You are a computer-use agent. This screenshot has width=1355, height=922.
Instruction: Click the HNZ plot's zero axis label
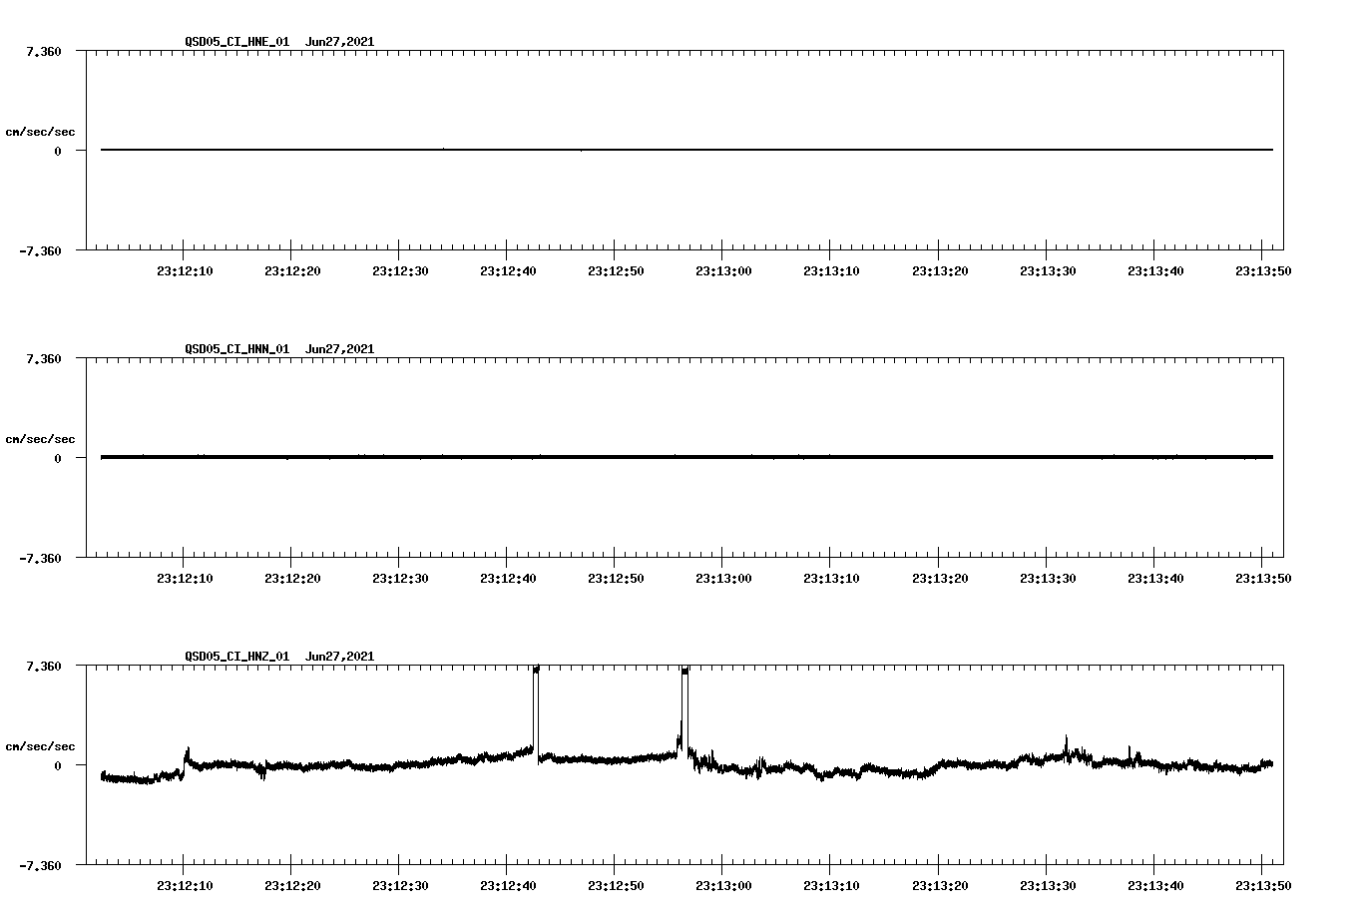pyautogui.click(x=58, y=765)
